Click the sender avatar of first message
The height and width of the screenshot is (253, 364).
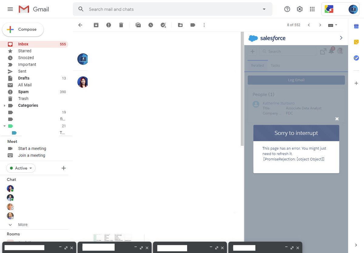83,59
